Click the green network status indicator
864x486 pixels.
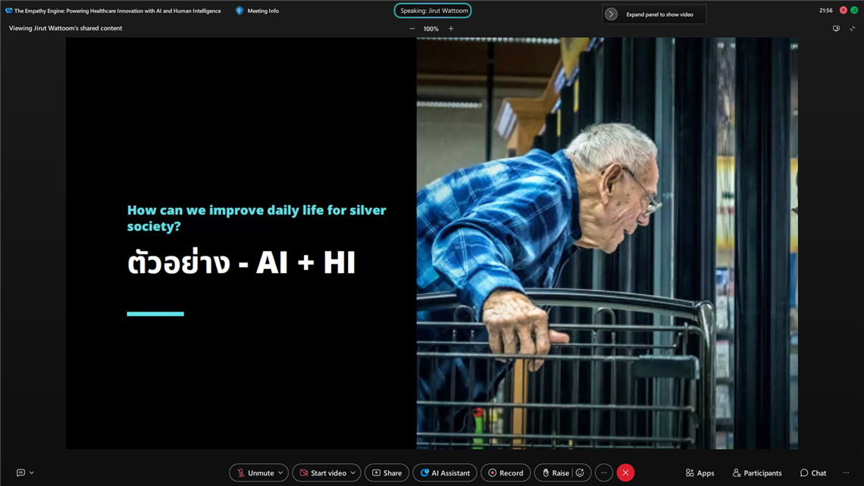[x=854, y=11]
